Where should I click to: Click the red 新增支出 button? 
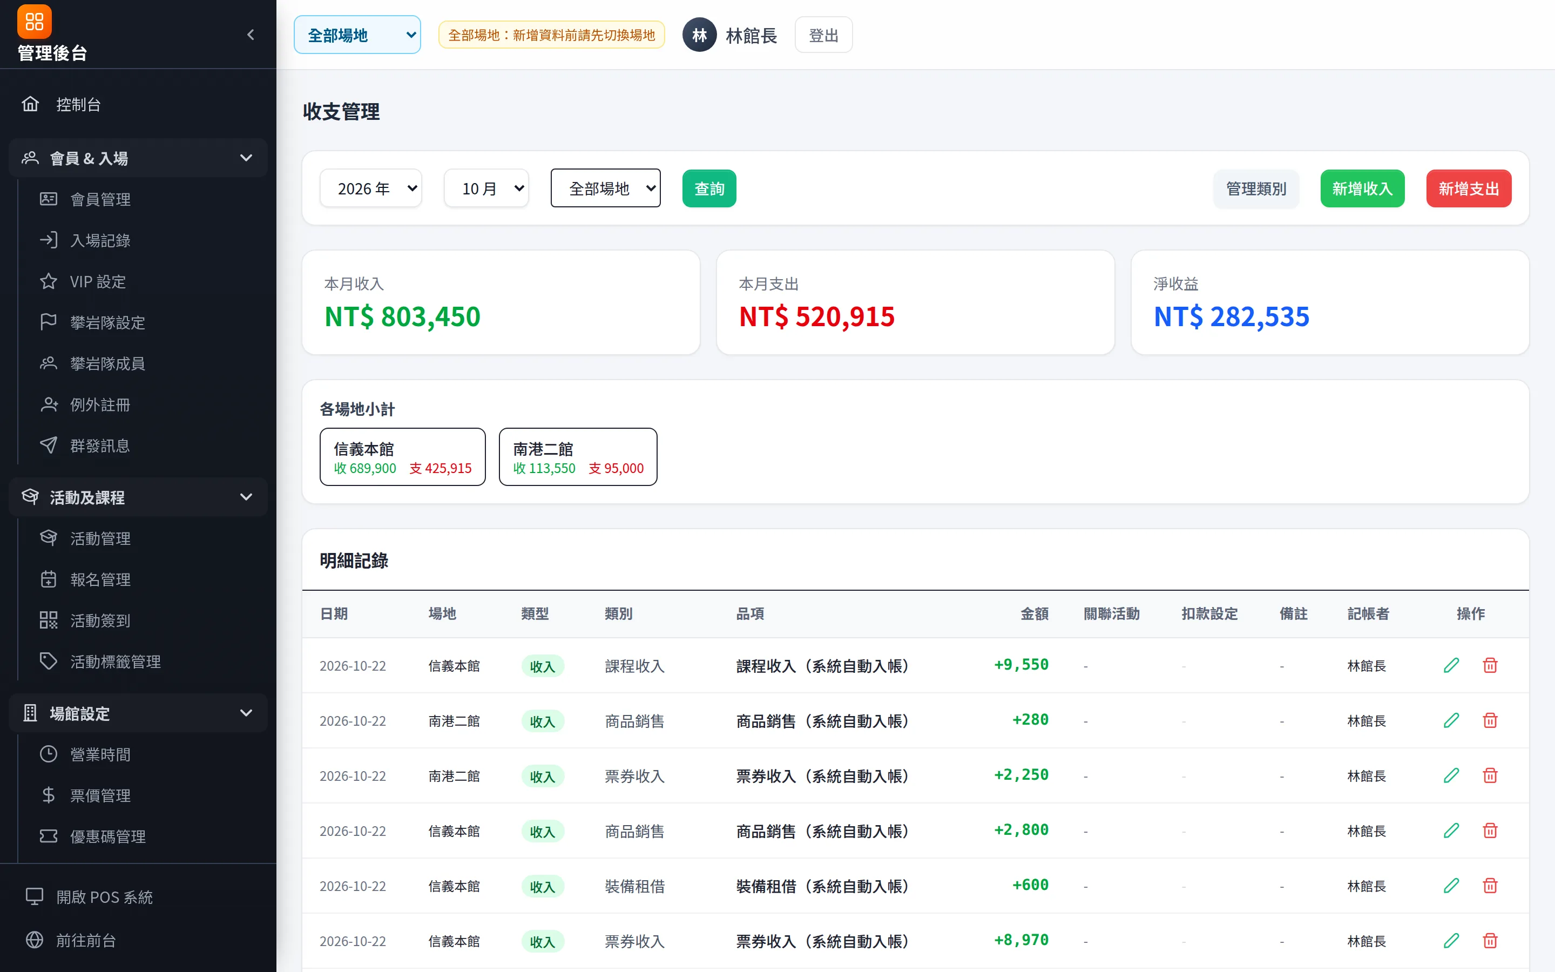coord(1469,188)
